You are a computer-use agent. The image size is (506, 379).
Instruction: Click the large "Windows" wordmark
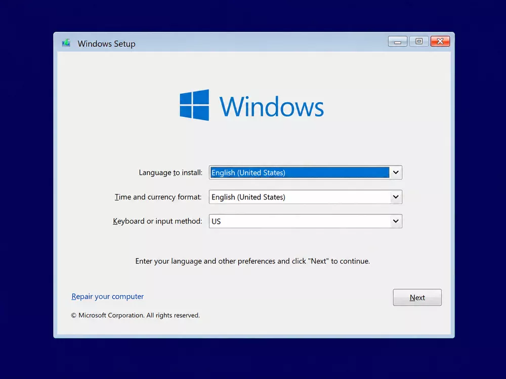[271, 106]
